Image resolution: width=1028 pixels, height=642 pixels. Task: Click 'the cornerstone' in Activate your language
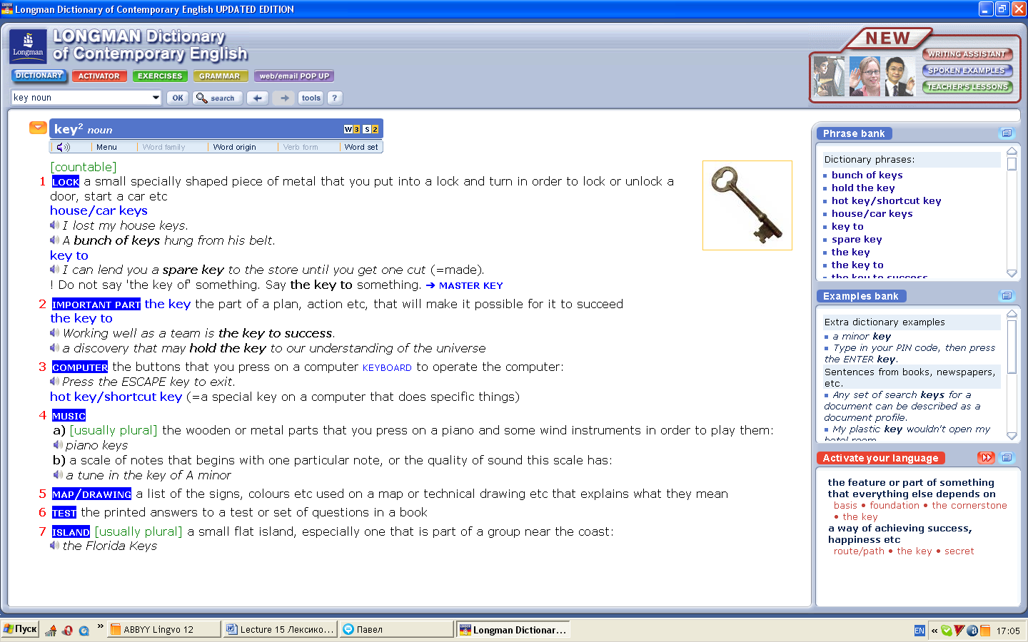click(969, 505)
